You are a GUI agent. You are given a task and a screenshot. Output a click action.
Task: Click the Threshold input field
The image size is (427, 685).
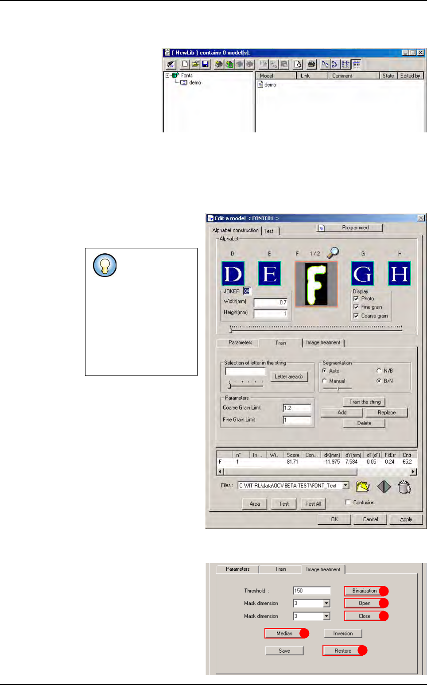(x=312, y=591)
